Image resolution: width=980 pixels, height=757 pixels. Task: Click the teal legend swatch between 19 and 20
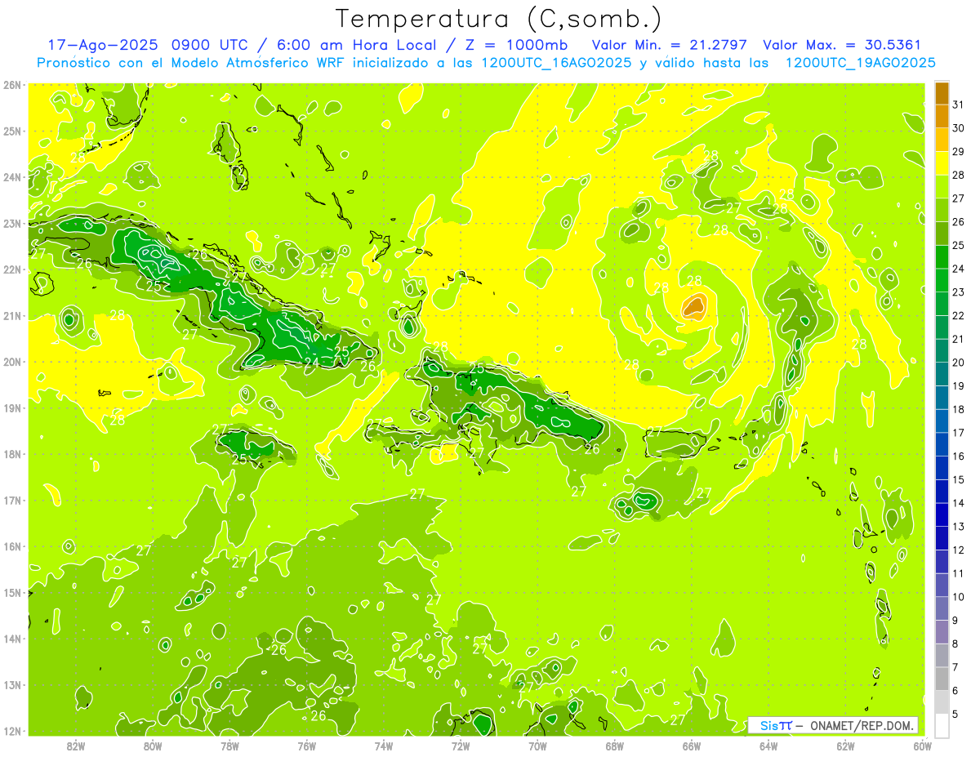(942, 374)
